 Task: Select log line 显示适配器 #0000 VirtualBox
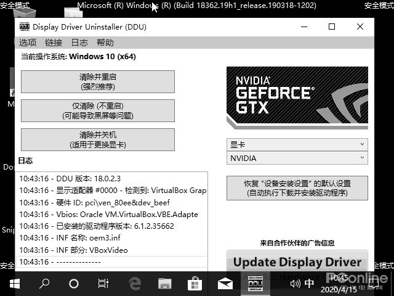pyautogui.click(x=111, y=191)
